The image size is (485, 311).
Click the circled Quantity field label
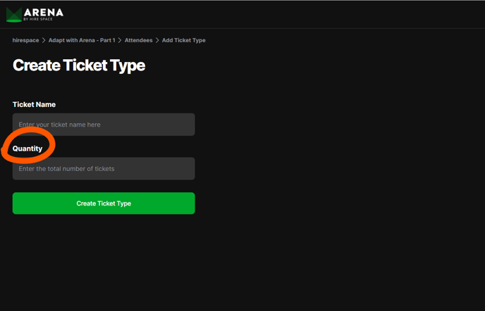[x=27, y=149]
